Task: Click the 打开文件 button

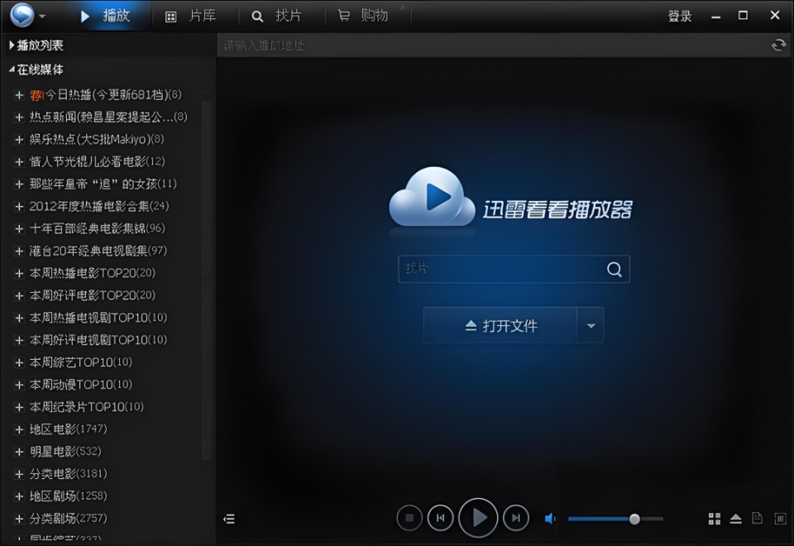Action: (500, 325)
